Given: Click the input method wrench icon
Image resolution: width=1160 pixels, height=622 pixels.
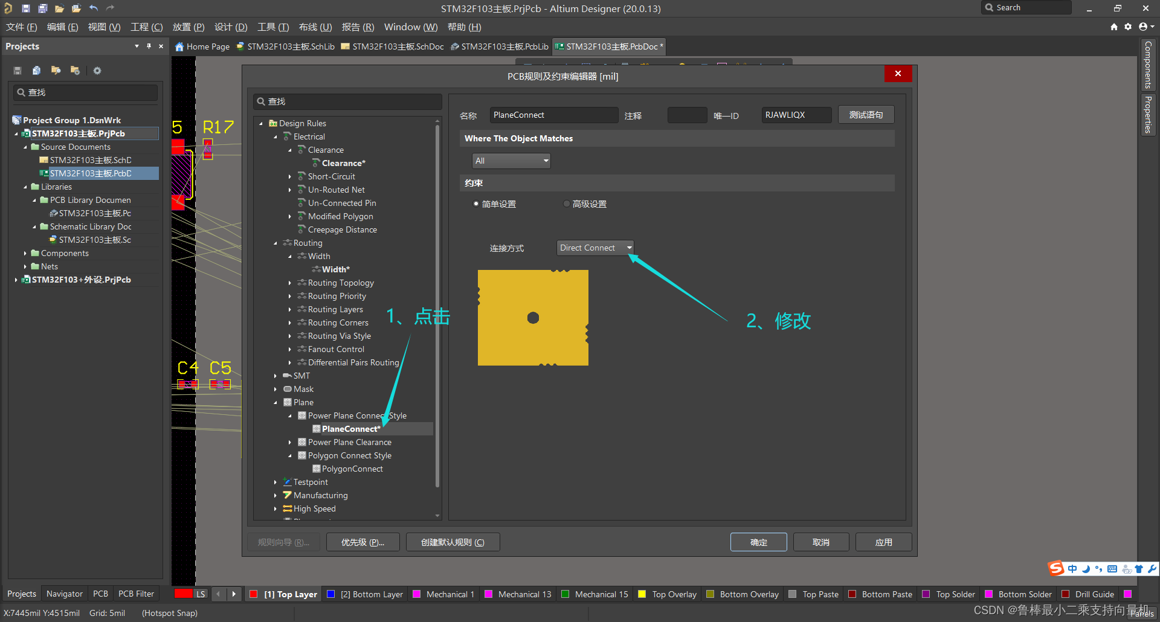Looking at the screenshot, I should point(1152,569).
